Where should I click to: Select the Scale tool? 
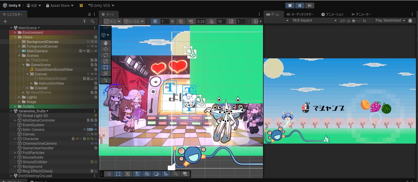tap(106, 61)
